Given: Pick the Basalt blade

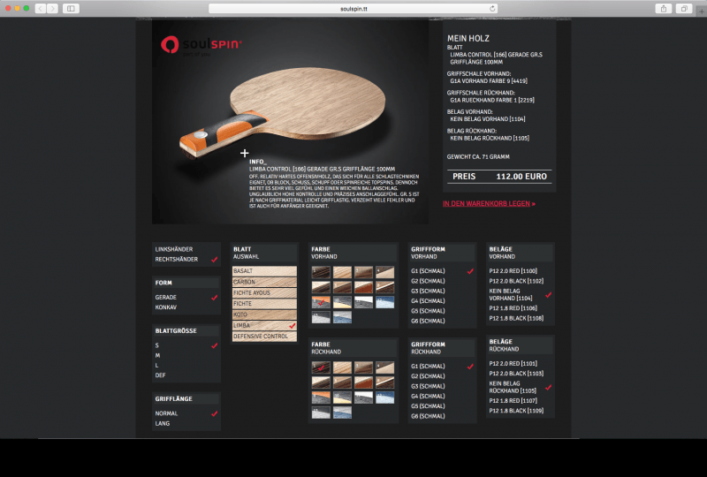Looking at the screenshot, I should [264, 271].
